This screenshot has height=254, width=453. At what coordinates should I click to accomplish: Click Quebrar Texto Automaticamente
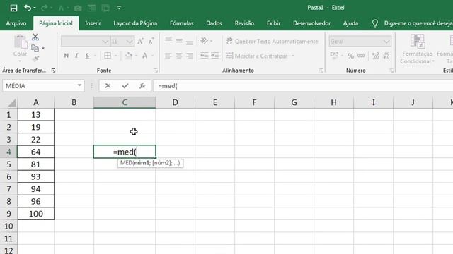point(272,41)
